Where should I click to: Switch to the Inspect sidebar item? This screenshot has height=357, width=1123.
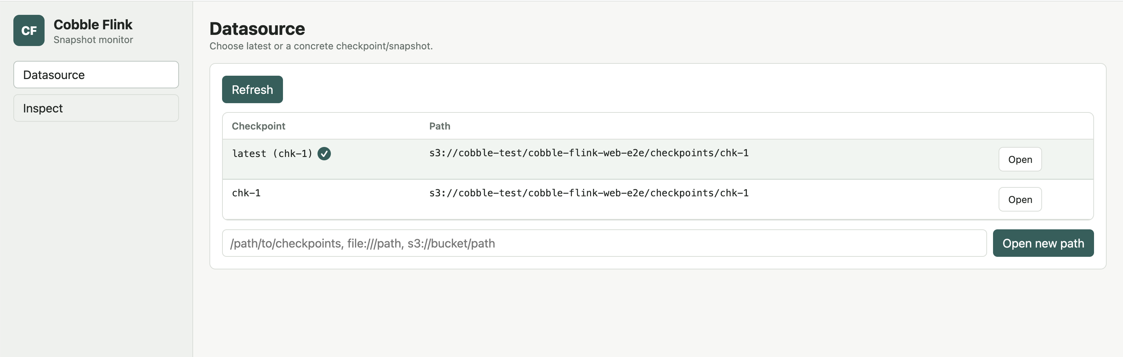(x=96, y=108)
